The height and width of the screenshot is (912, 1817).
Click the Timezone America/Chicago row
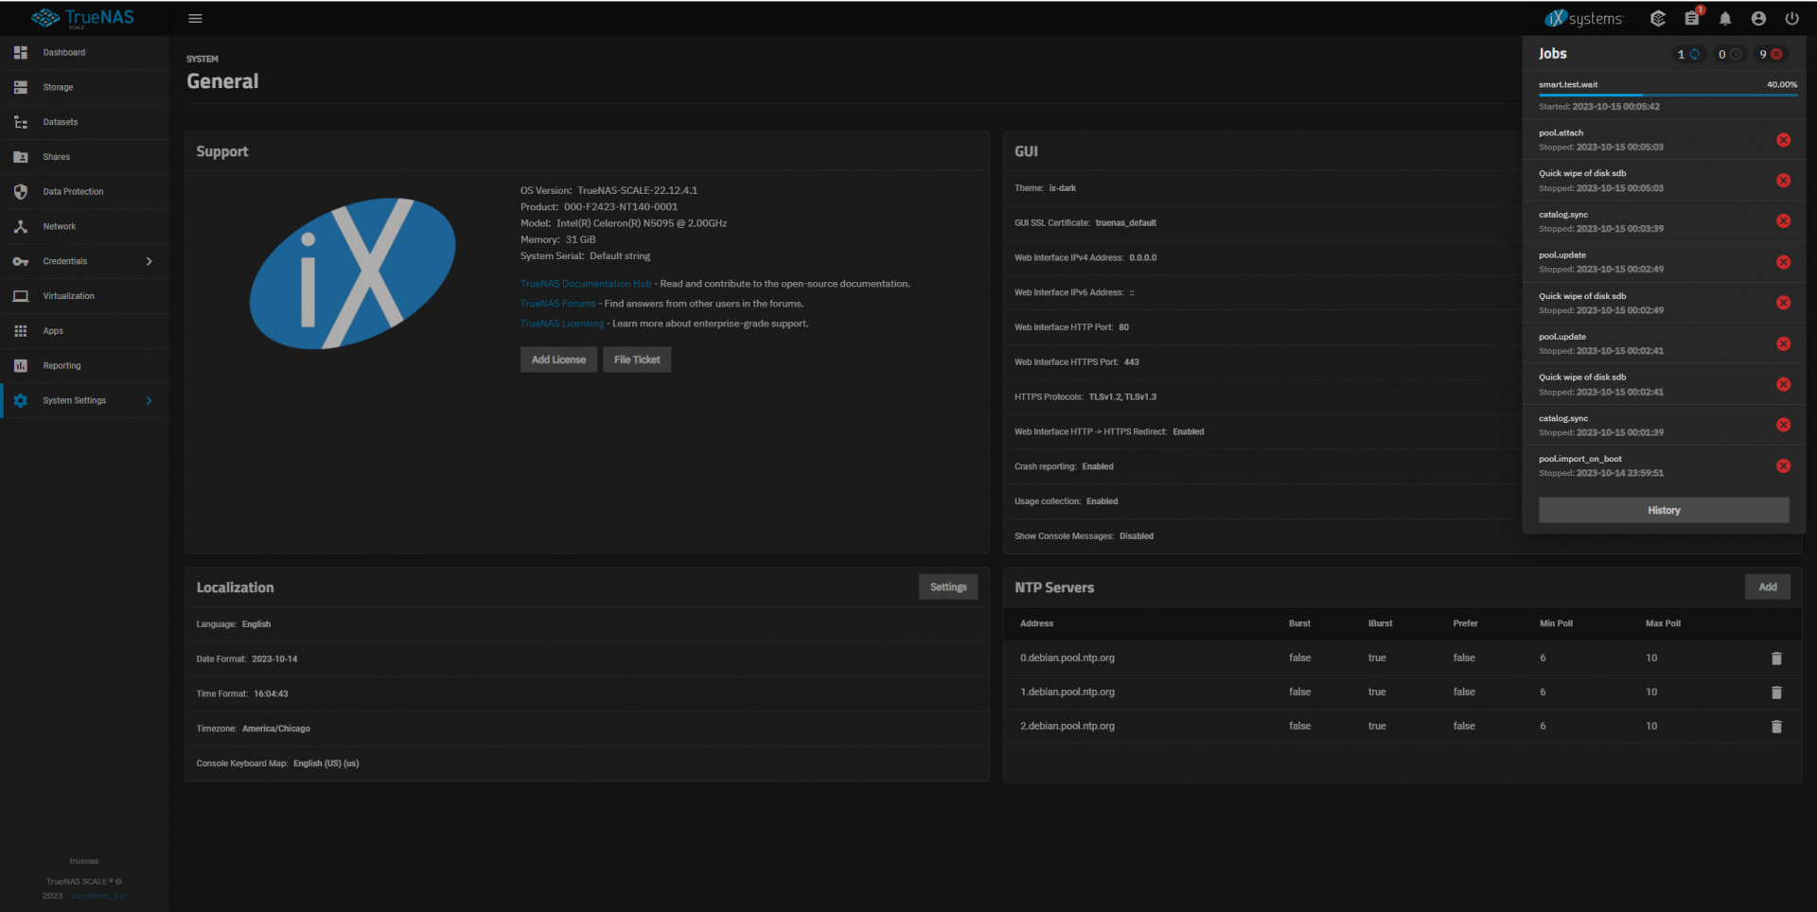click(x=587, y=728)
